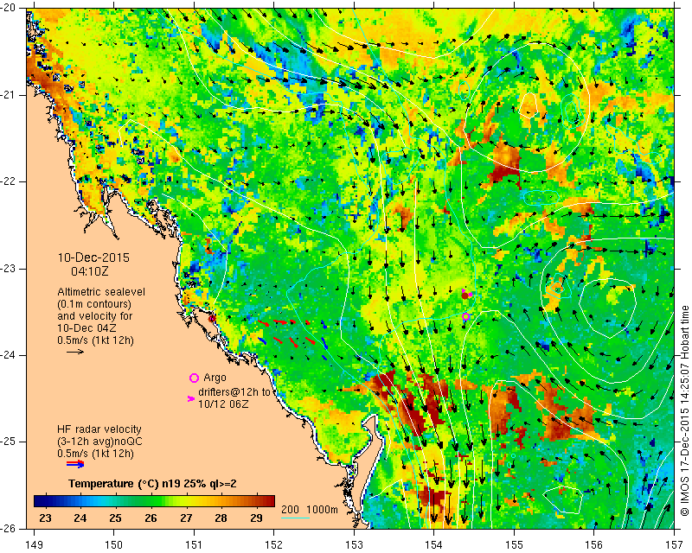This screenshot has height=553, width=692.
Task: Pick the orange colorbar section near 28
Action: point(221,501)
